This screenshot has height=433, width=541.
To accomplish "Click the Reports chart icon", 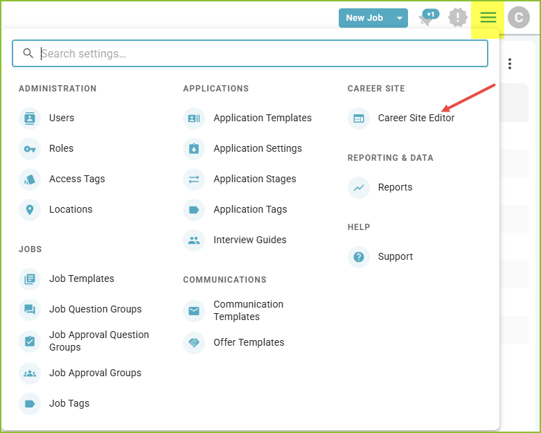I will coord(359,188).
